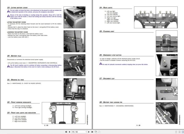Click heading "25 - Flashing light"
Screen dimensions: 184x134
[x=107, y=31]
